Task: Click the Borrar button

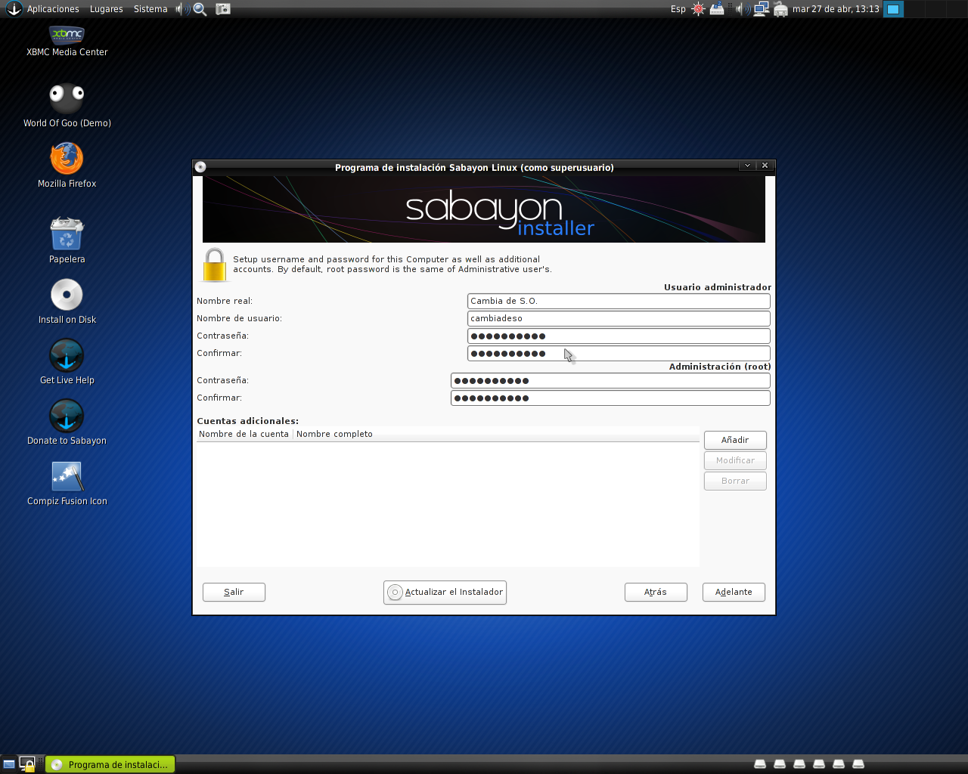Action: tap(735, 481)
